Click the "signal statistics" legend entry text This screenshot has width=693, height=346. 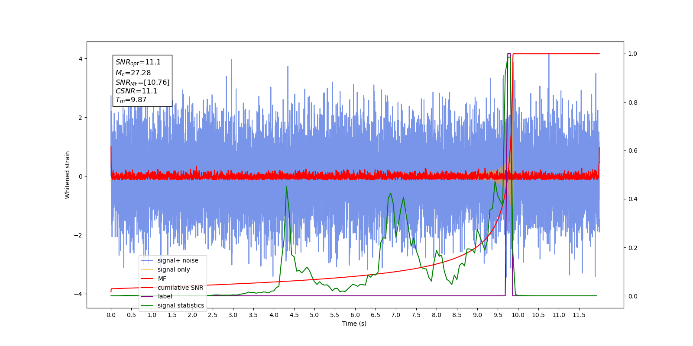click(181, 305)
